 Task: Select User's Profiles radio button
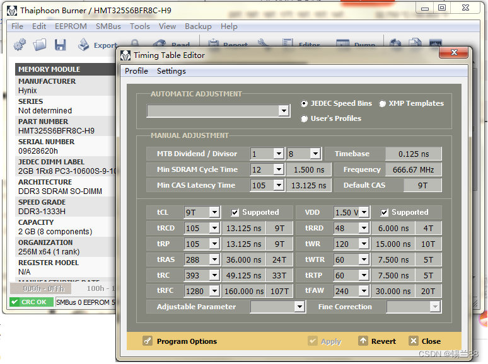point(304,118)
